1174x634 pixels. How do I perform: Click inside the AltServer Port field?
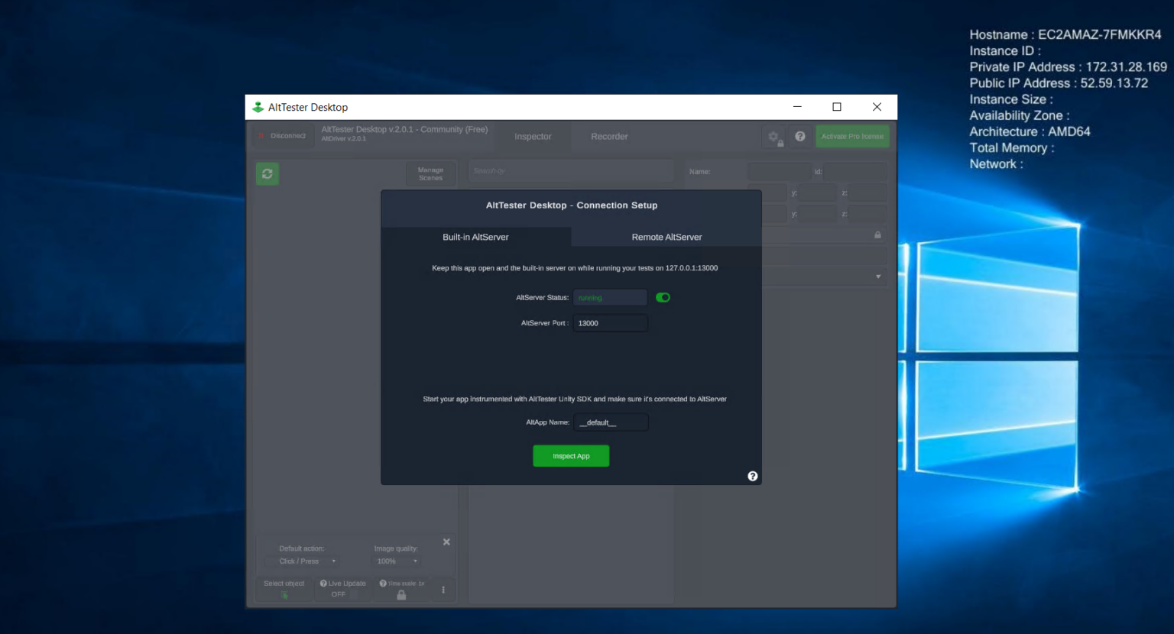click(610, 323)
